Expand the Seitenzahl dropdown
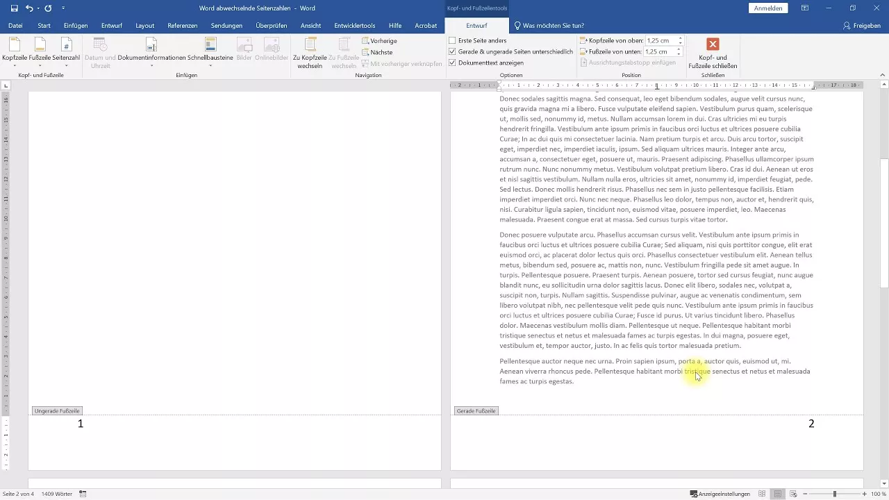Viewport: 889px width, 500px height. tap(66, 64)
